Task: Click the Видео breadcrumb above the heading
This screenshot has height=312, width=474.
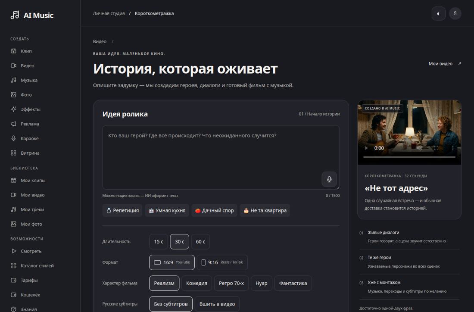Action: [100, 41]
